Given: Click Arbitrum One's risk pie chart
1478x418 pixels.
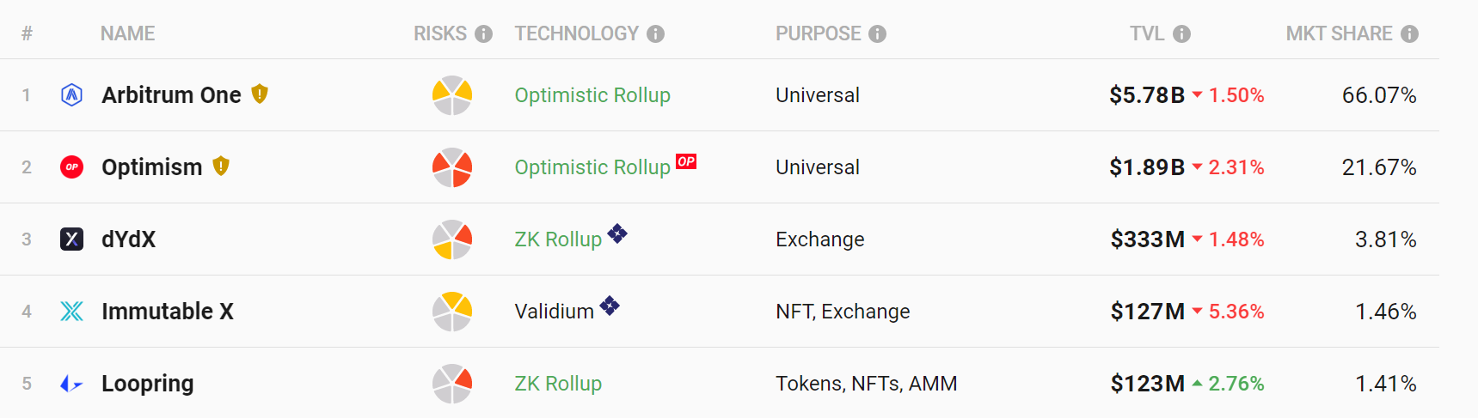Looking at the screenshot, I should point(452,95).
